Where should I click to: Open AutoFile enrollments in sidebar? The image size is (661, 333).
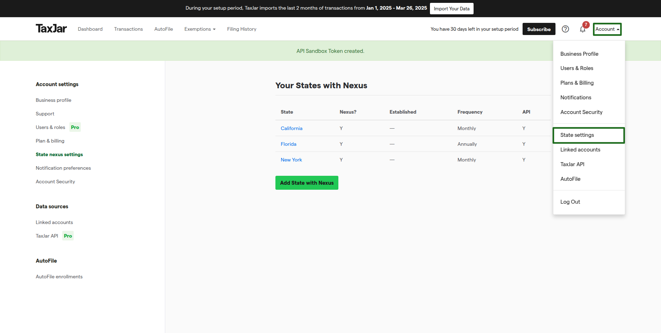click(x=59, y=277)
